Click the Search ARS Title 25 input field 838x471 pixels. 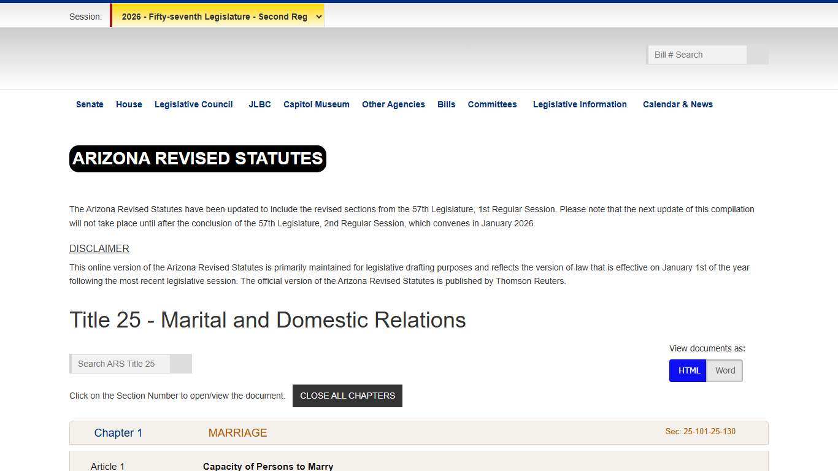[x=120, y=363]
